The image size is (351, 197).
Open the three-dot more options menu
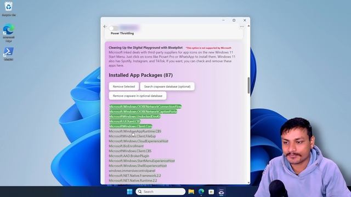pos(242,27)
